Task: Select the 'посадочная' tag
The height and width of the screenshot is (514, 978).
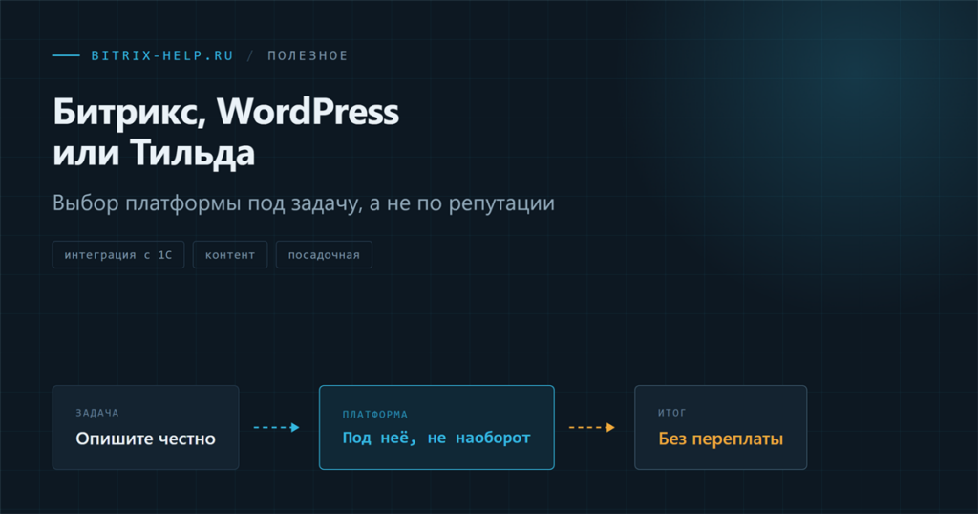Action: pyautogui.click(x=324, y=254)
